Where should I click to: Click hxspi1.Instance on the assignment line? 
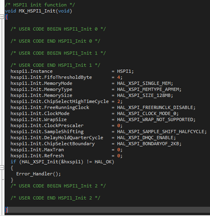pos(31,71)
